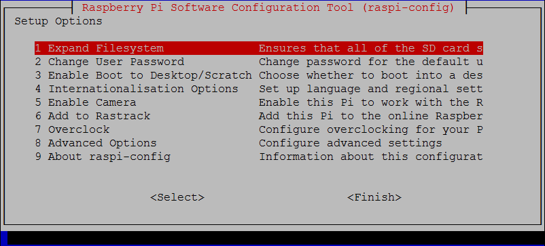
Task: Select Advanced Options entry
Action: pyautogui.click(x=259, y=143)
